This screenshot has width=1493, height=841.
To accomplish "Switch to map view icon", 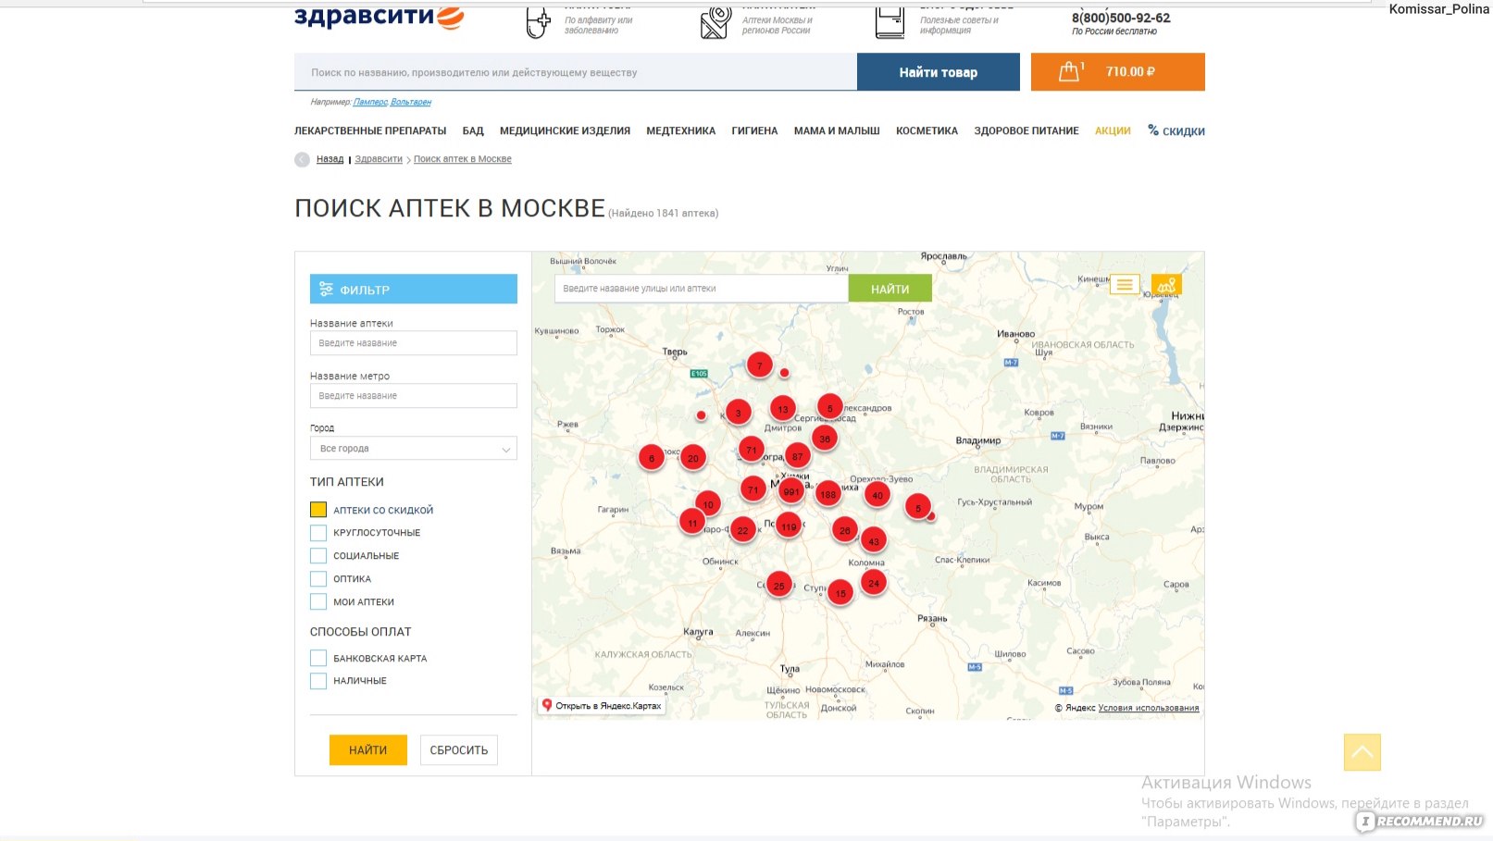I will tap(1166, 285).
